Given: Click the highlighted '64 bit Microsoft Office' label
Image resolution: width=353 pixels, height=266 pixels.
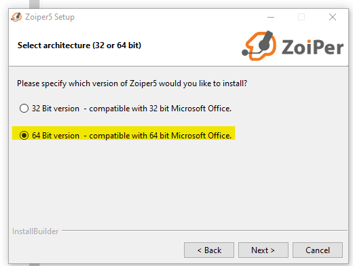Looking at the screenshot, I should 132,136.
